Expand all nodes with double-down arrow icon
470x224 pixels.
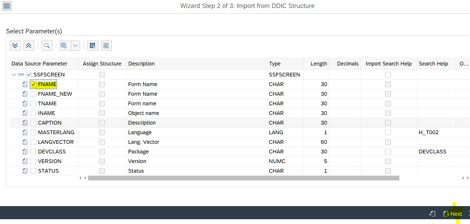pyautogui.click(x=15, y=46)
